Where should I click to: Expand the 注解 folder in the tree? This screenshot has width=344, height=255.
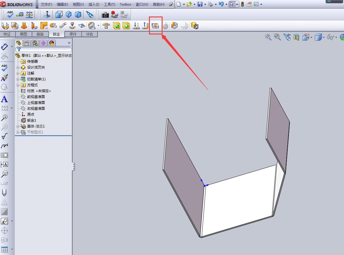[19, 73]
